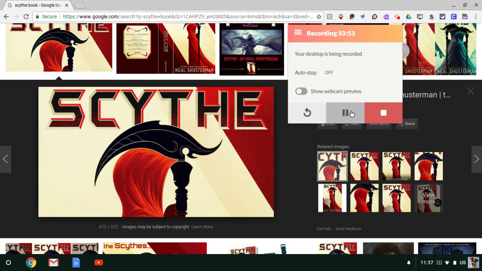Open the purple PDF extension
Screen dimensions: 482x271
pyautogui.click(x=465, y=17)
